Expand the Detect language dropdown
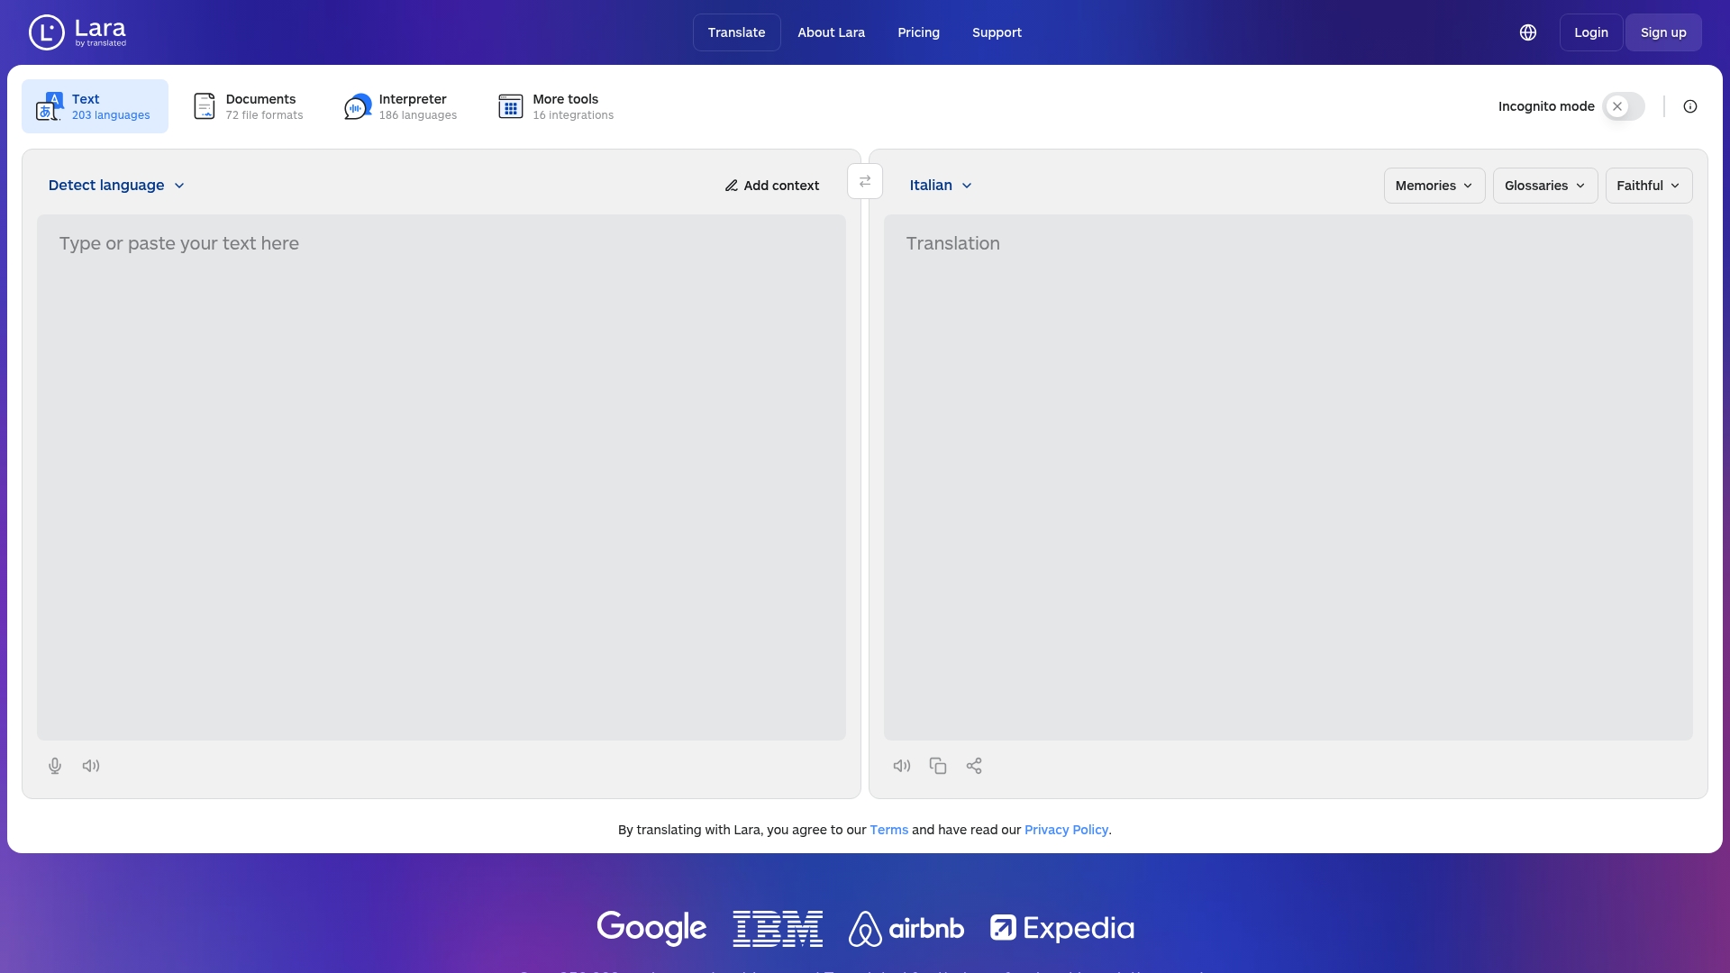This screenshot has width=1730, height=973. (115, 185)
